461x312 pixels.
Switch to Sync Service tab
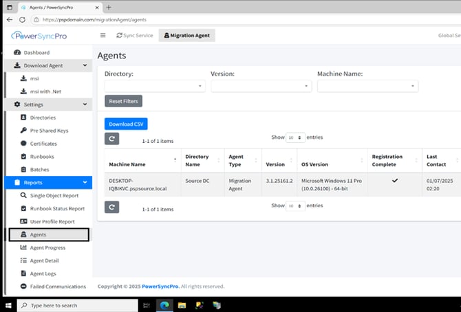pos(135,35)
